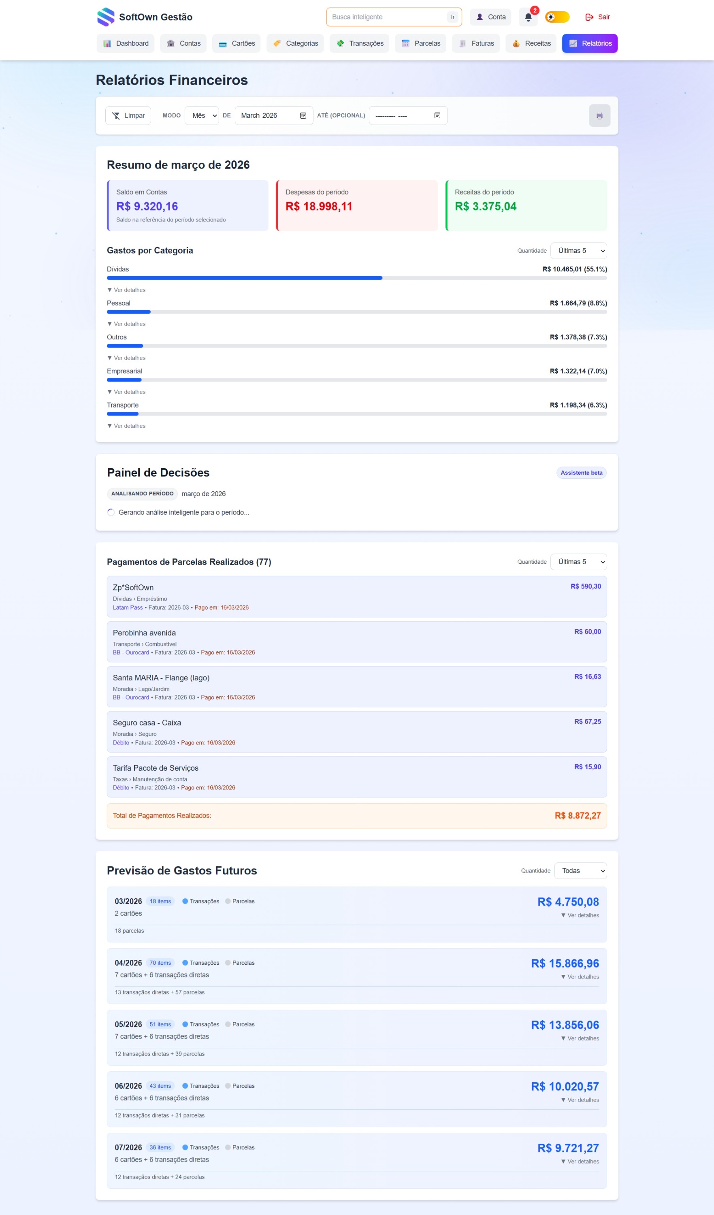Click the Busca inteligente search field
The width and height of the screenshot is (714, 1215).
pyautogui.click(x=386, y=17)
